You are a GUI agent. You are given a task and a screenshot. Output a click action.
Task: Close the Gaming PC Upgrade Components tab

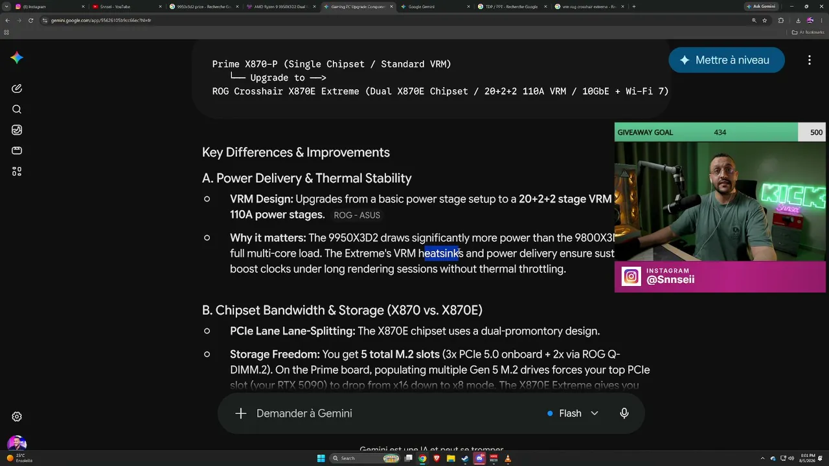coord(392,6)
